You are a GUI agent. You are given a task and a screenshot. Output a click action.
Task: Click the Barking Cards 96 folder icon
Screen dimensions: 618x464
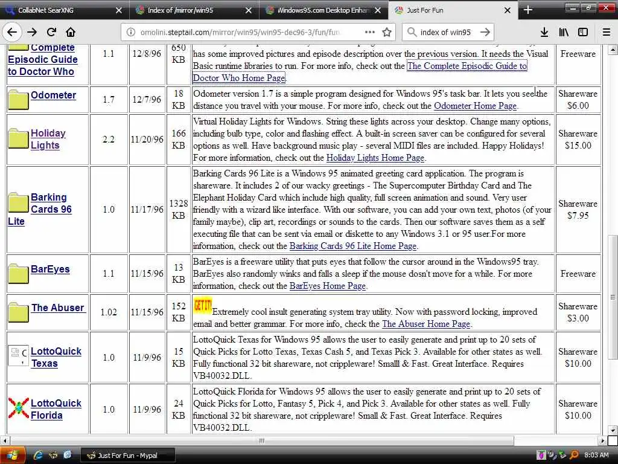tap(19, 202)
